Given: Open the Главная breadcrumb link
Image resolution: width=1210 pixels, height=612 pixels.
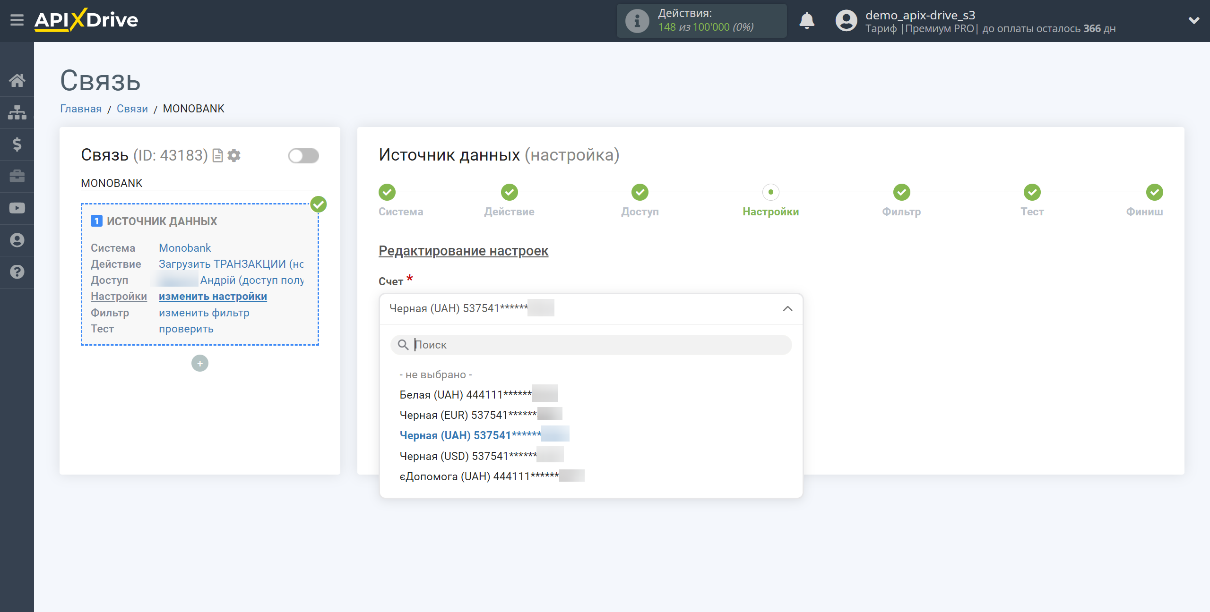Looking at the screenshot, I should 81,109.
